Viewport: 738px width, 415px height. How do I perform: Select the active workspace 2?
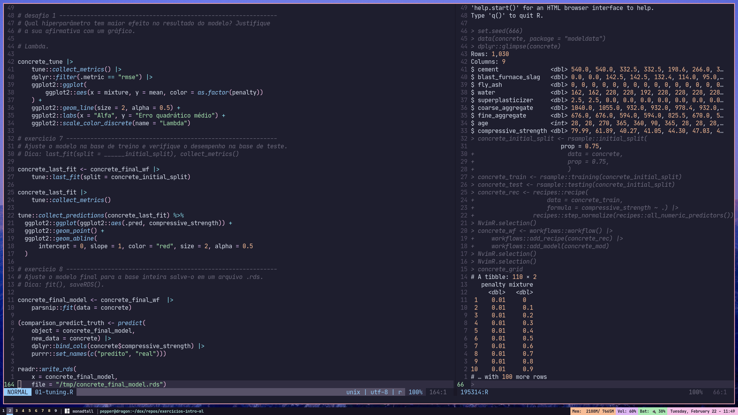pos(10,411)
